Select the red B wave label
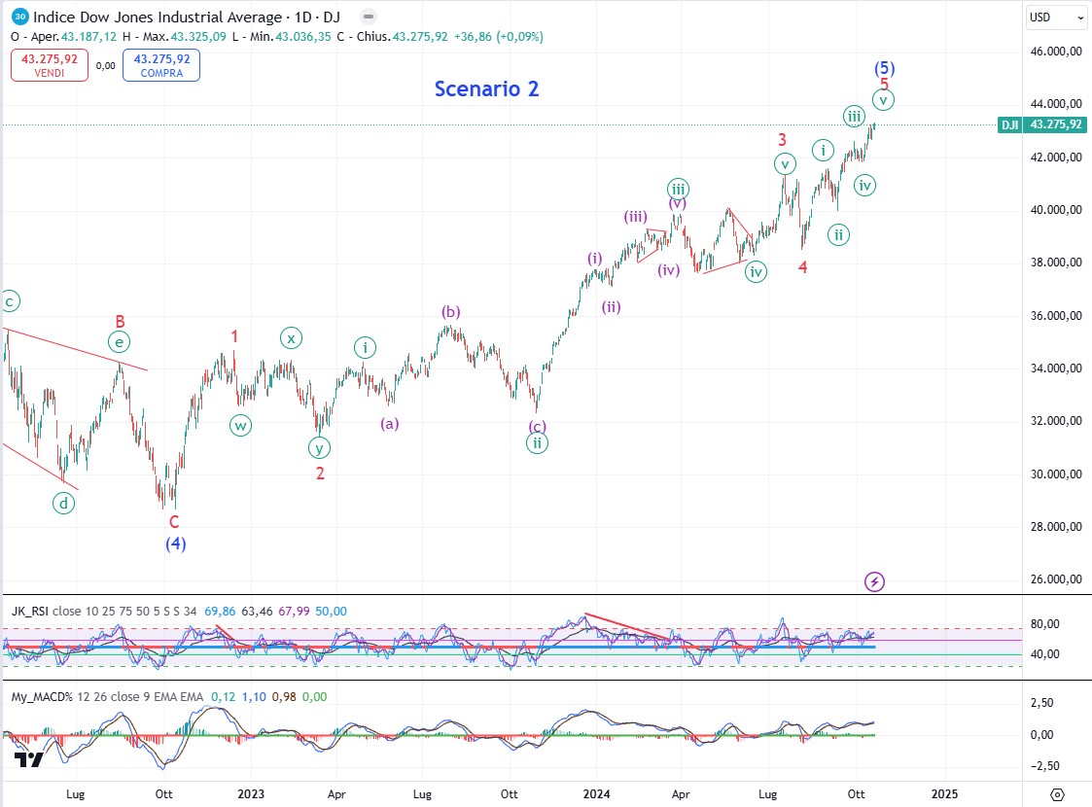This screenshot has height=807, width=1092. click(120, 322)
